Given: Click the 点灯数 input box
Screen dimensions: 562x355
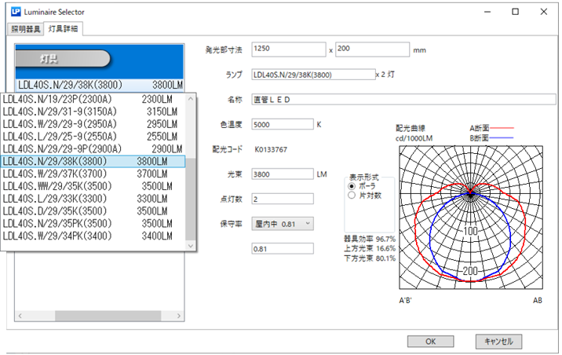Looking at the screenshot, I should [283, 199].
